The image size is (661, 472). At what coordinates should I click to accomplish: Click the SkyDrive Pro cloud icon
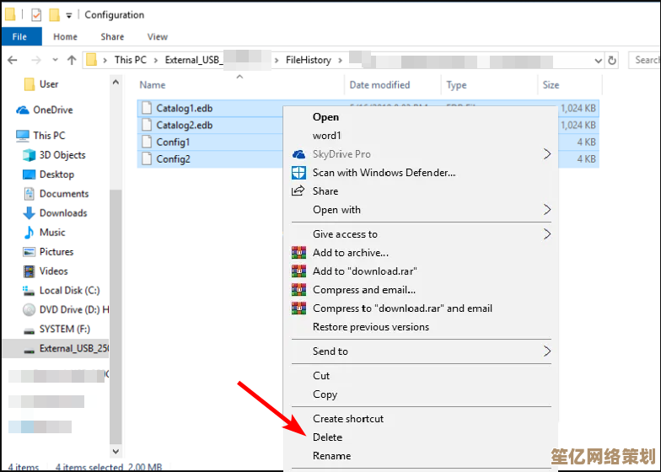(x=298, y=154)
